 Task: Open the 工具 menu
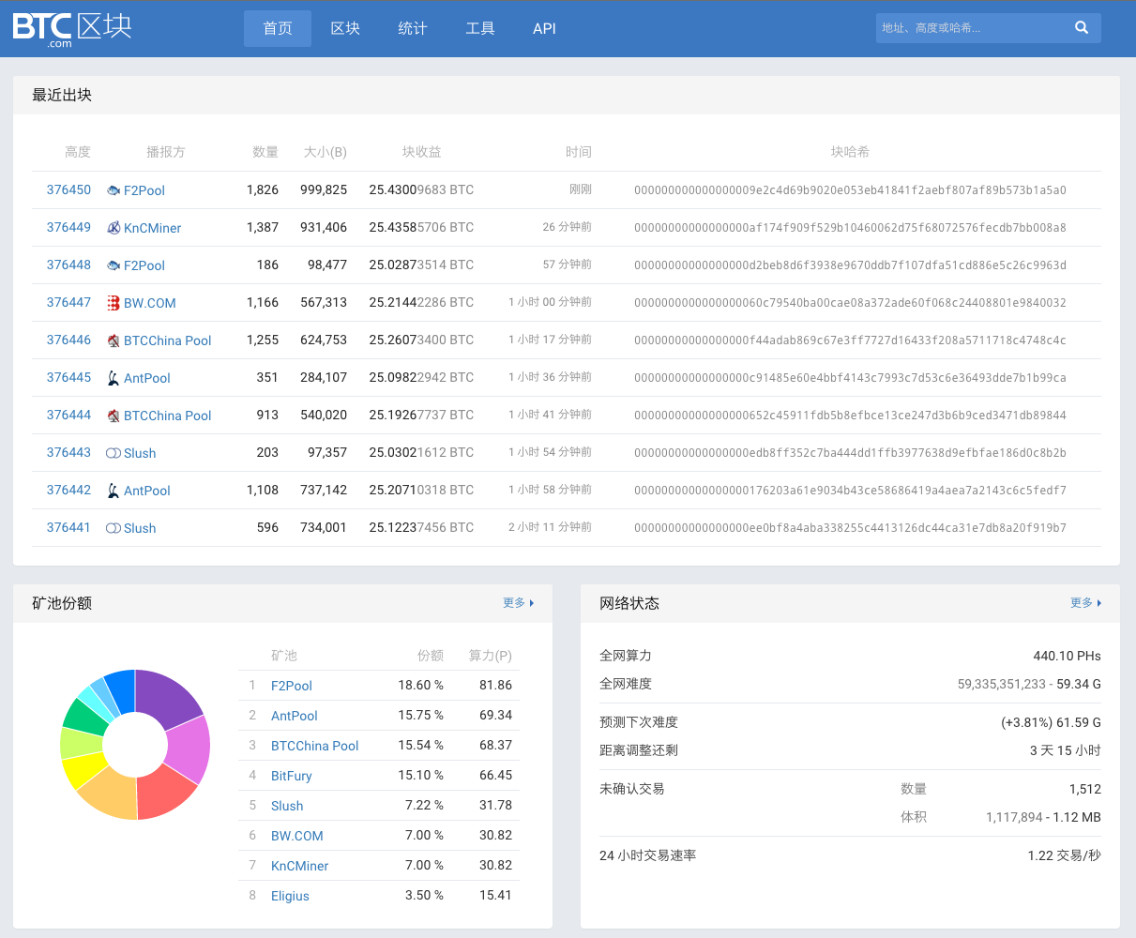(479, 28)
